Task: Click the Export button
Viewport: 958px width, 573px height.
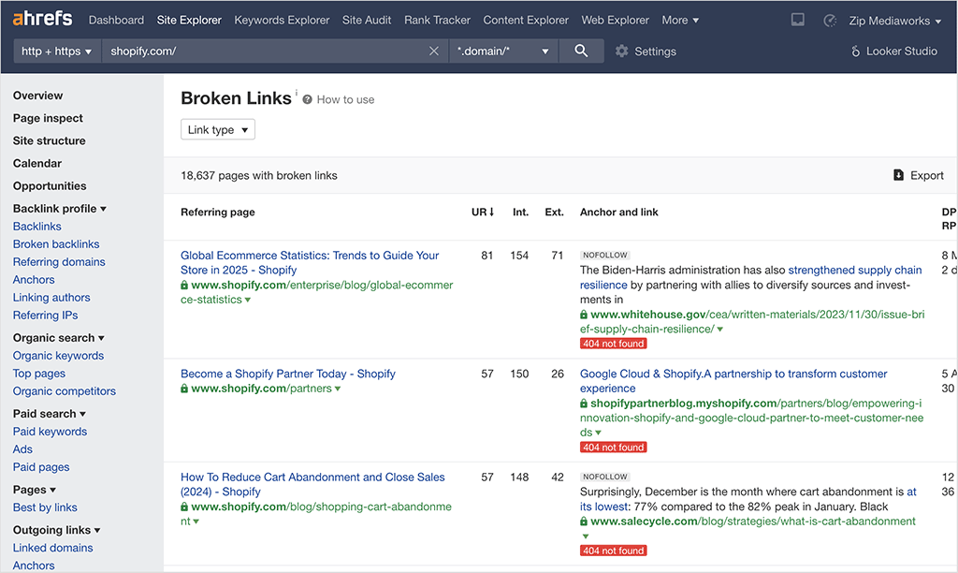Action: click(x=919, y=175)
